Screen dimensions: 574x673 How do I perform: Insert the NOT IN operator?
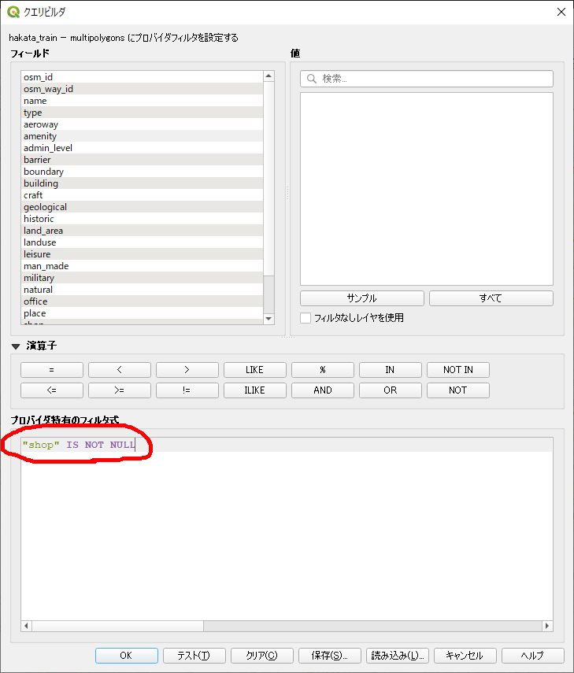(457, 370)
